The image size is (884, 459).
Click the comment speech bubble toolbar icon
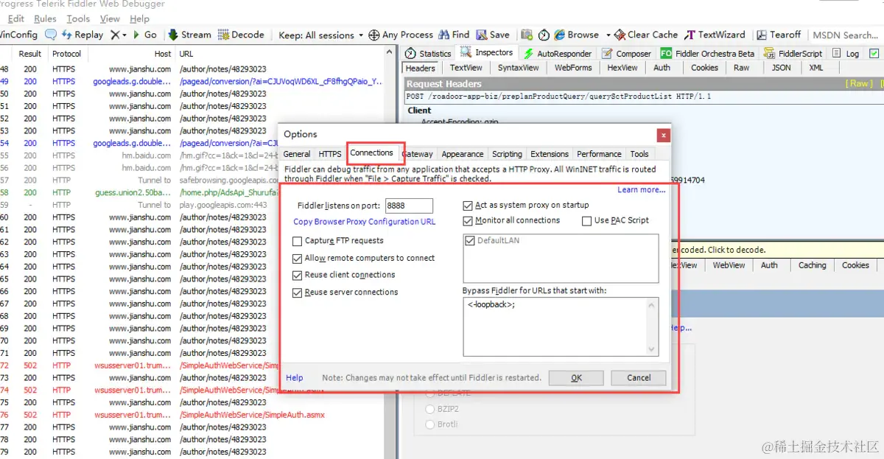tap(51, 35)
